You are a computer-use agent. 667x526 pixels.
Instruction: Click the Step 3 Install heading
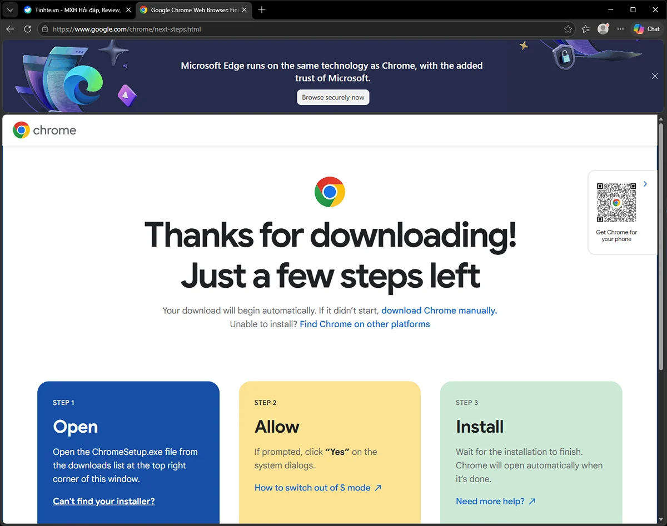[x=480, y=427]
